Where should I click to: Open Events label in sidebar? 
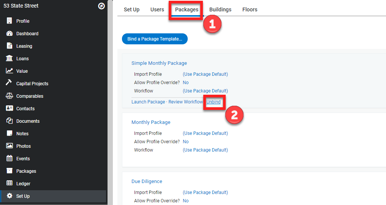23,159
